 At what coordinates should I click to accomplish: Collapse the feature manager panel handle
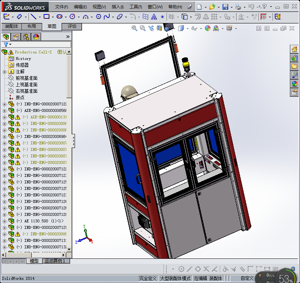(74, 141)
